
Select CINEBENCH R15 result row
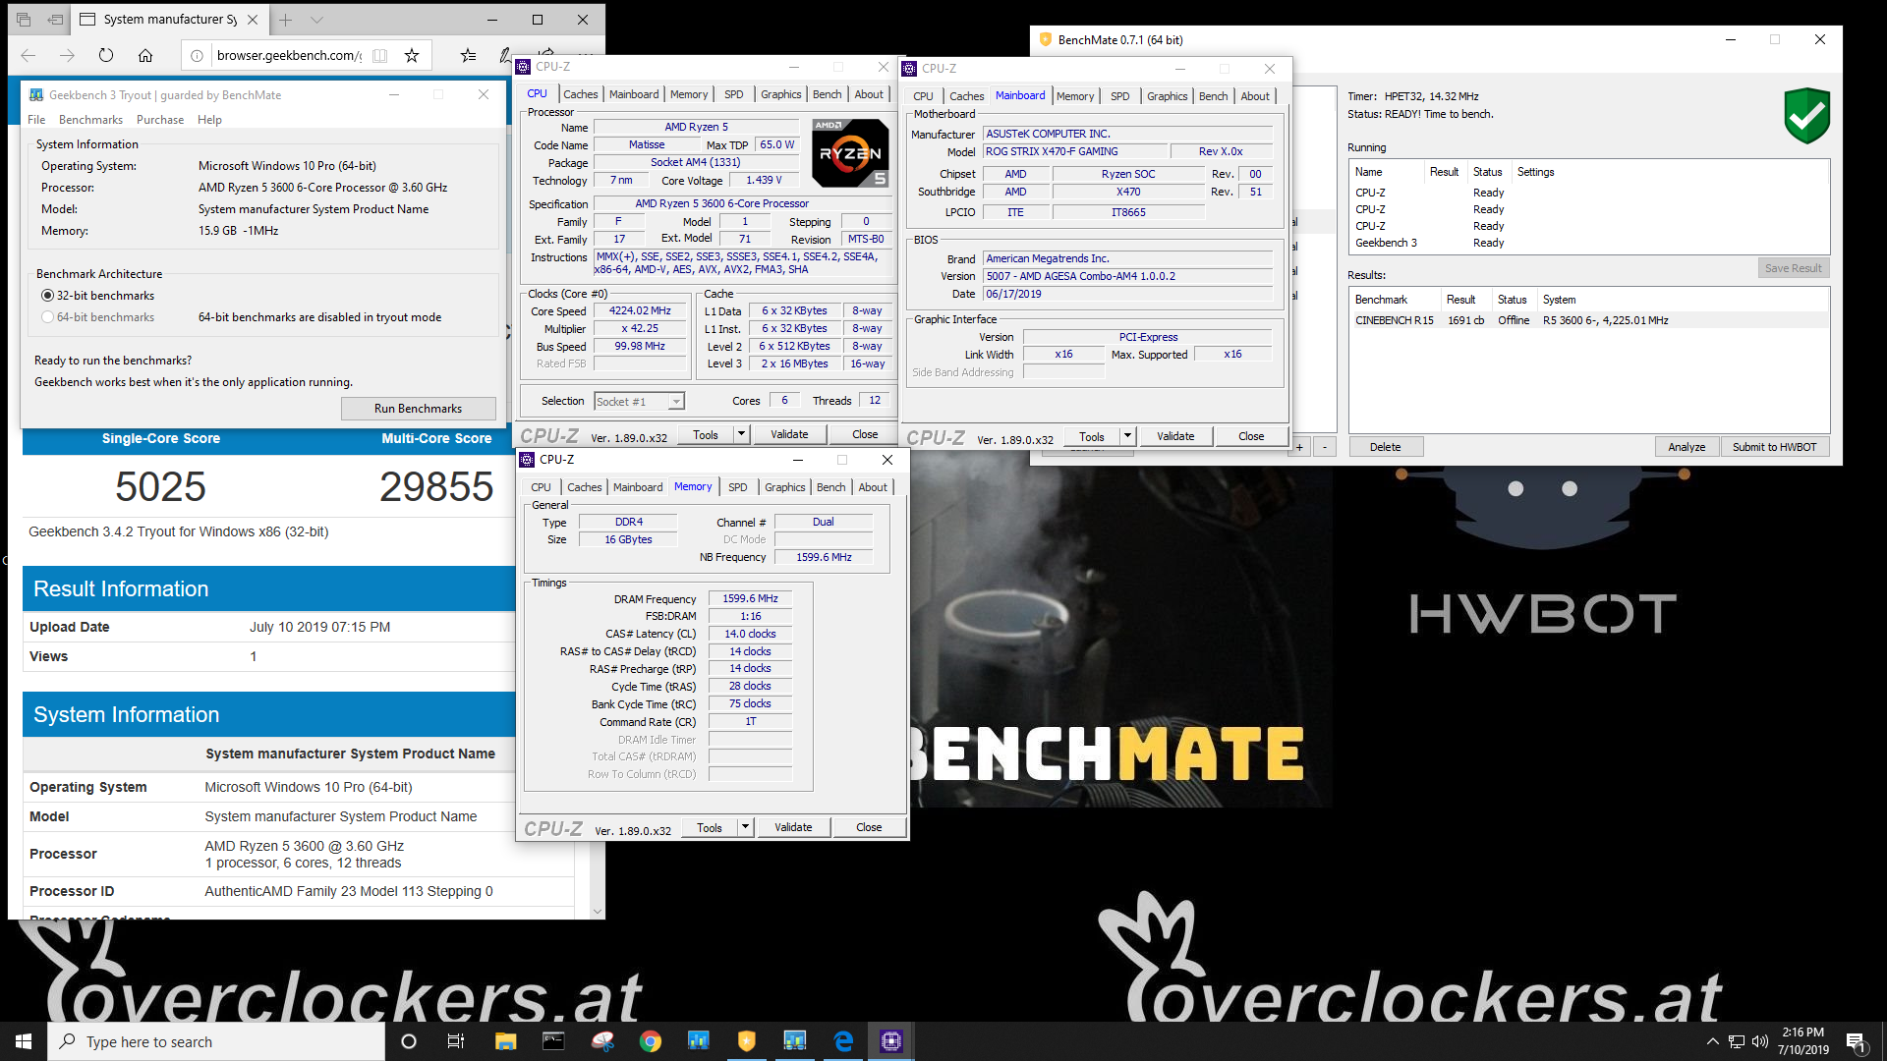click(1588, 320)
